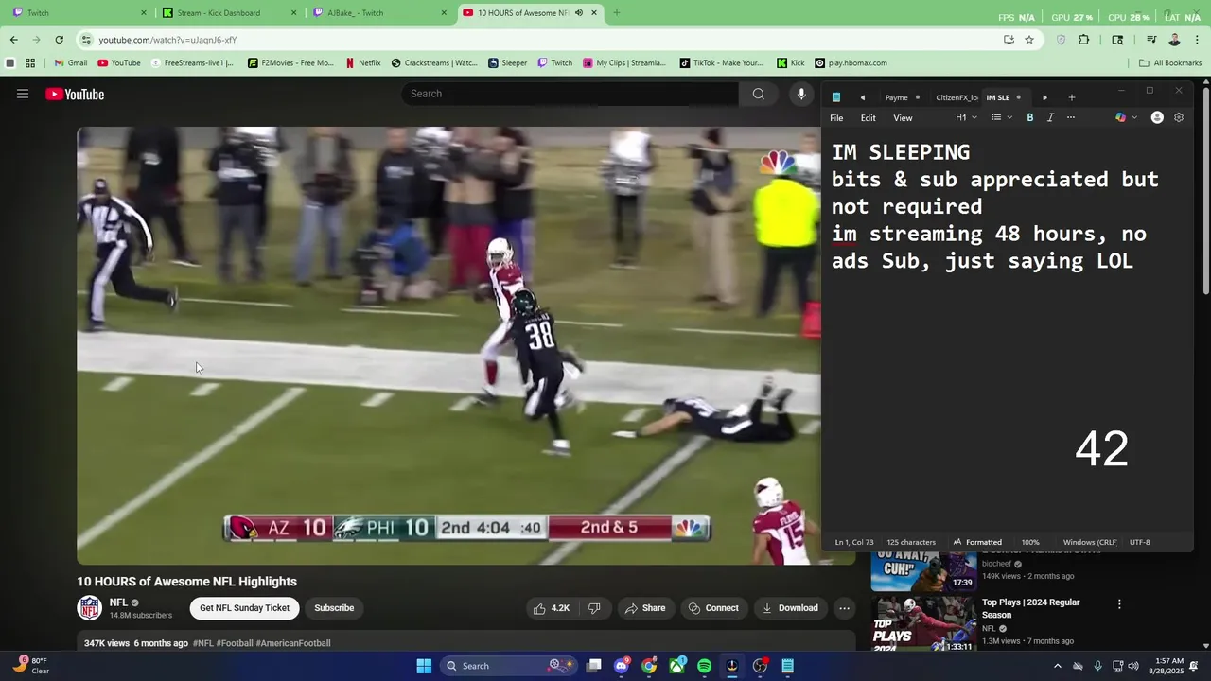Screen dimensions: 1211x681
Task: Open Notepad account profile icon
Action: (1157, 117)
